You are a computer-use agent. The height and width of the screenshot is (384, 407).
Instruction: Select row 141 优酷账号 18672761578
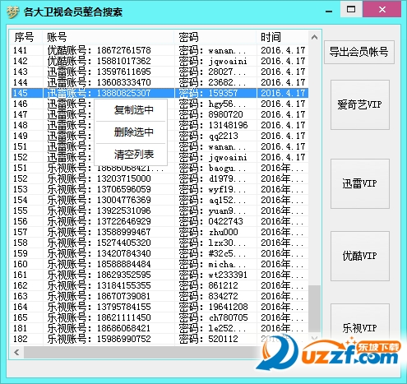[x=160, y=50]
